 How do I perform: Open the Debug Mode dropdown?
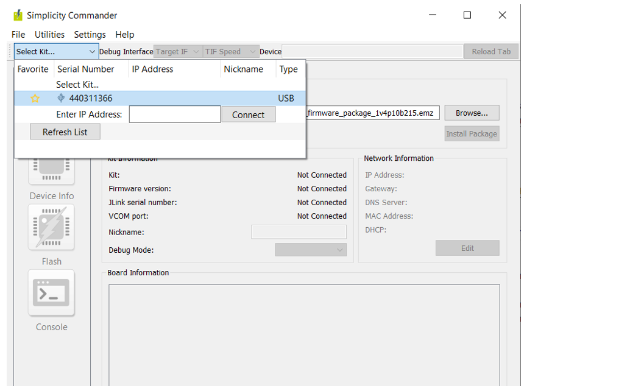tap(311, 250)
